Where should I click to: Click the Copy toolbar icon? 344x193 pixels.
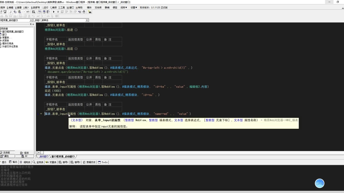click(x=15, y=12)
